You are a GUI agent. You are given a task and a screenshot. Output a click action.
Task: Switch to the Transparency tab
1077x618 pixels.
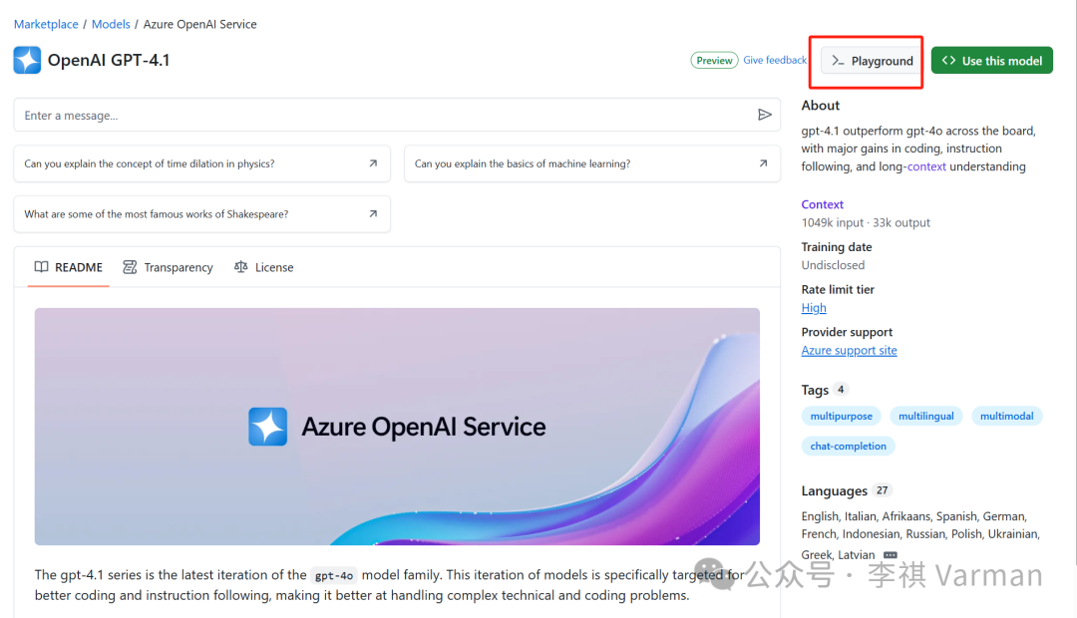pos(168,267)
